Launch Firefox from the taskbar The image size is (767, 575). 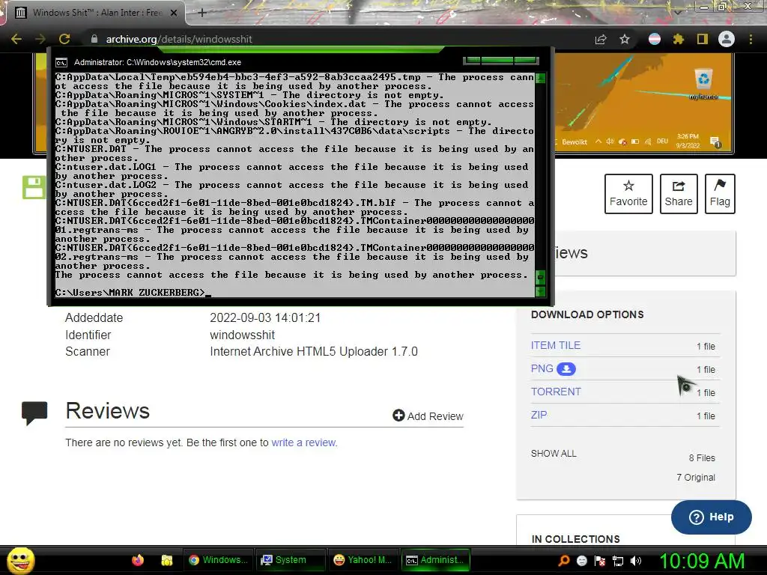pyautogui.click(x=138, y=560)
